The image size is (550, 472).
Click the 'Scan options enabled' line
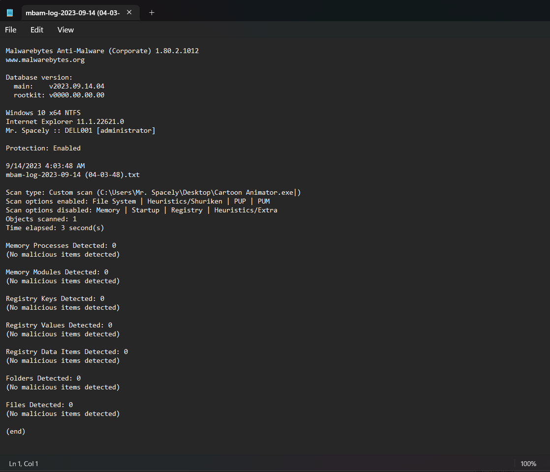coord(138,201)
